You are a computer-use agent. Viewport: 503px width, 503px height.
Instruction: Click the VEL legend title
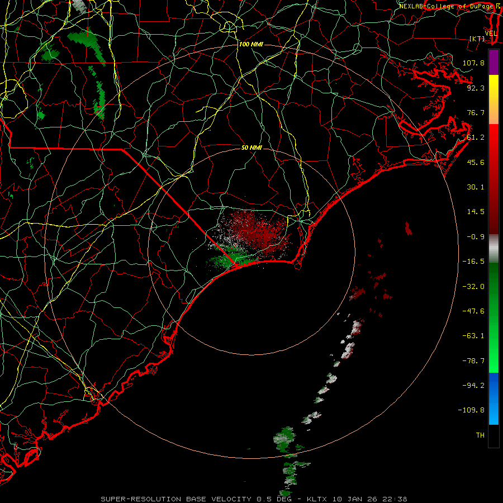(491, 34)
